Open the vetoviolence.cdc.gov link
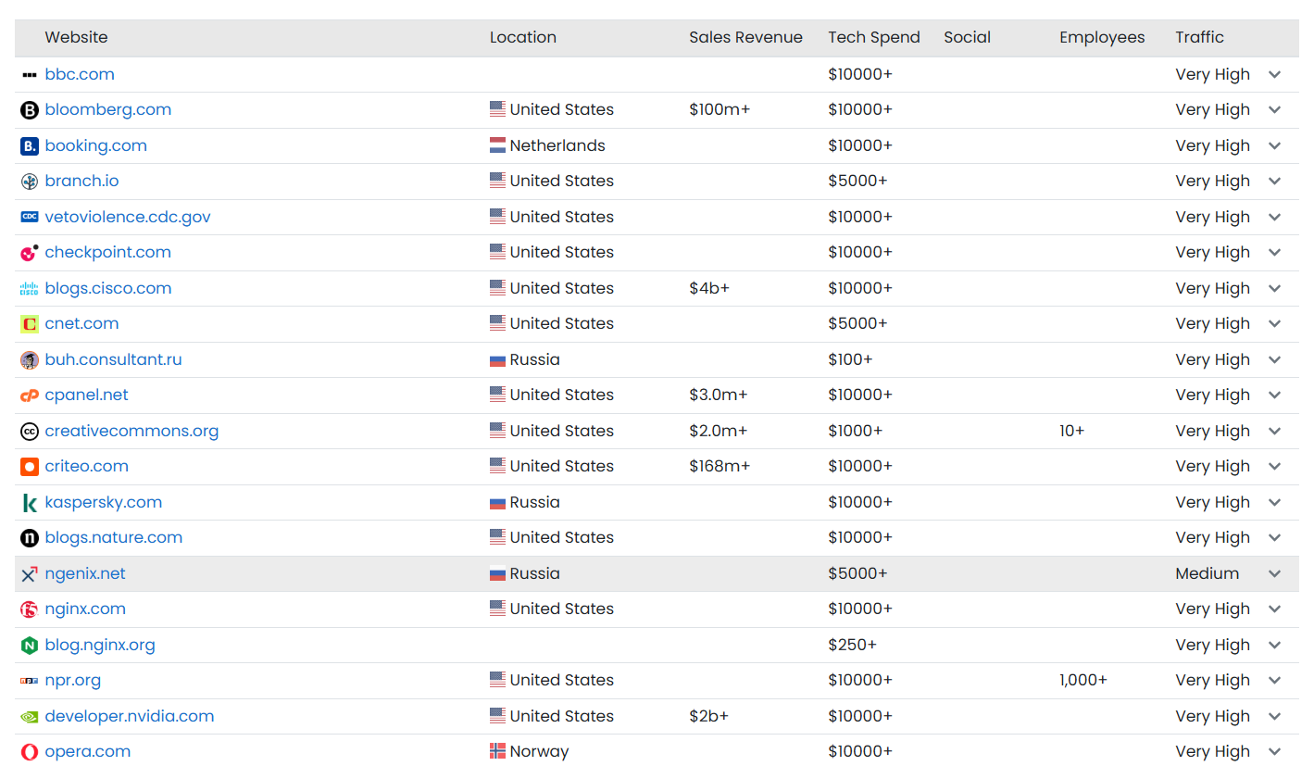The width and height of the screenshot is (1314, 766). point(128,217)
